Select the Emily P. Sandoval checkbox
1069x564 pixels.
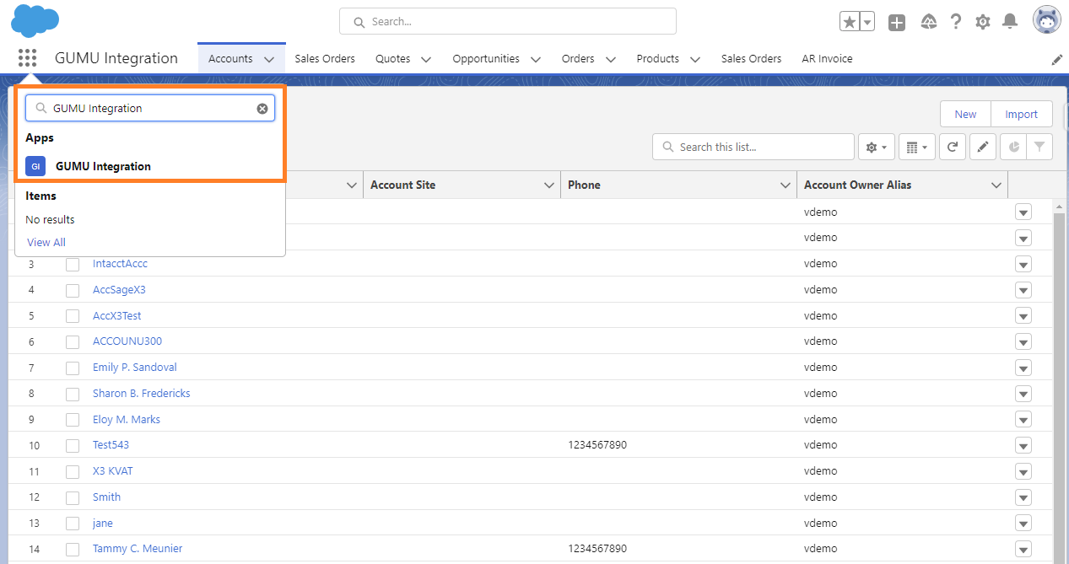pyautogui.click(x=73, y=368)
